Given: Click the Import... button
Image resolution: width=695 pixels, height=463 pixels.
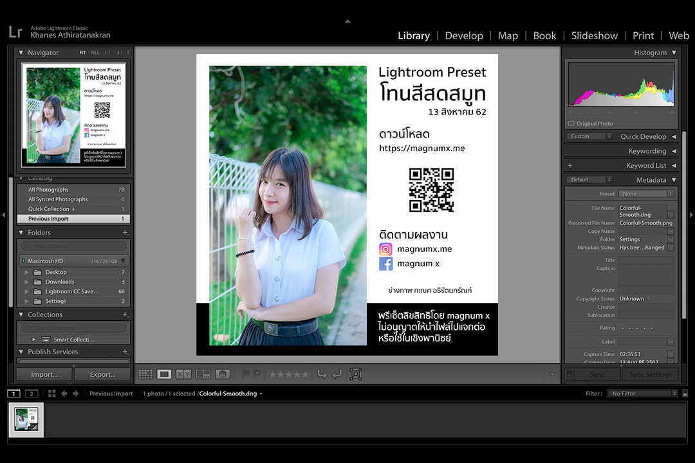Looking at the screenshot, I should pyautogui.click(x=44, y=374).
